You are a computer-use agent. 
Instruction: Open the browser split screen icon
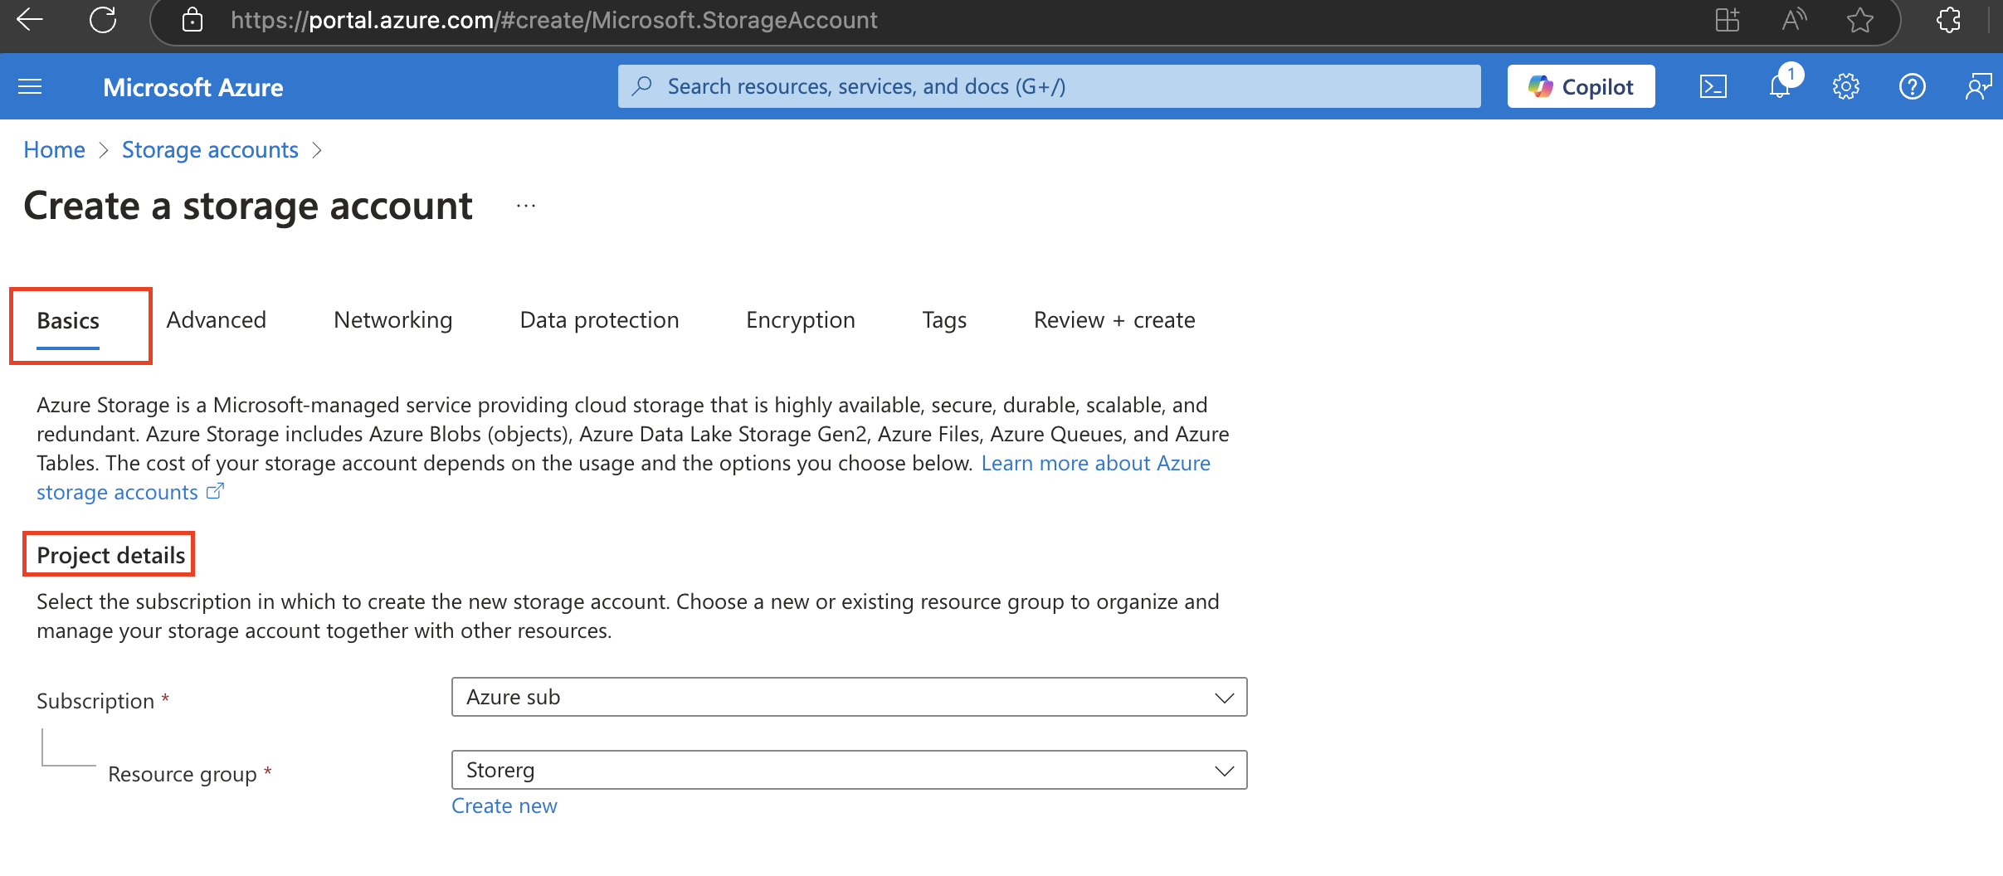pyautogui.click(x=1728, y=20)
